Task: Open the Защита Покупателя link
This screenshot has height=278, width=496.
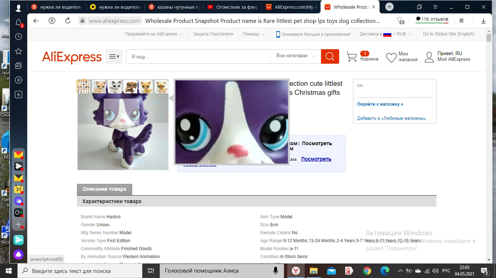Action: click(213, 34)
